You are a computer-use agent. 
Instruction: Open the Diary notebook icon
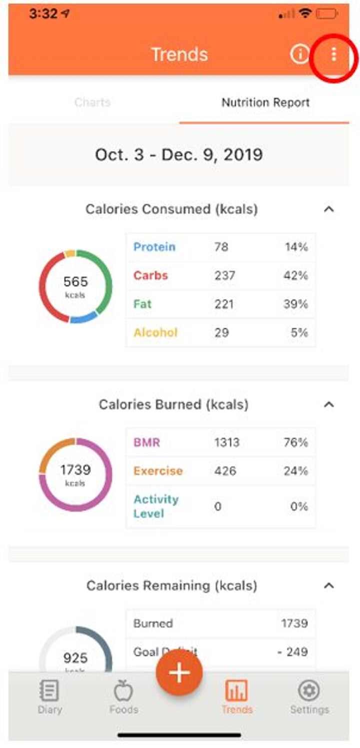pyautogui.click(x=49, y=691)
